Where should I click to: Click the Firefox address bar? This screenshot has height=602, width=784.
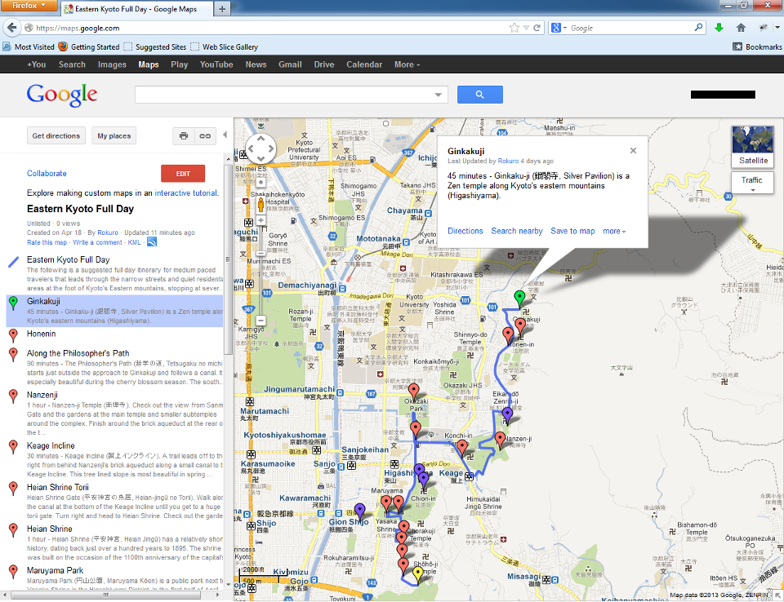(x=270, y=28)
